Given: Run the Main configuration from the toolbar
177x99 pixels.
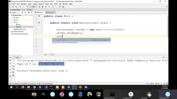Looking at the screenshot, I should pyautogui.click(x=40, y=7).
